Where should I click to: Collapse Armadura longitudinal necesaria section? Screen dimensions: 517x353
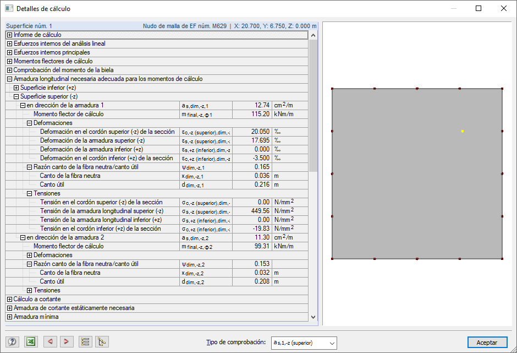(x=9, y=79)
